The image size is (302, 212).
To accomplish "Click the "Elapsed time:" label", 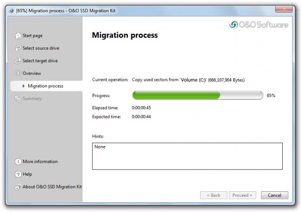I will [x=105, y=108].
